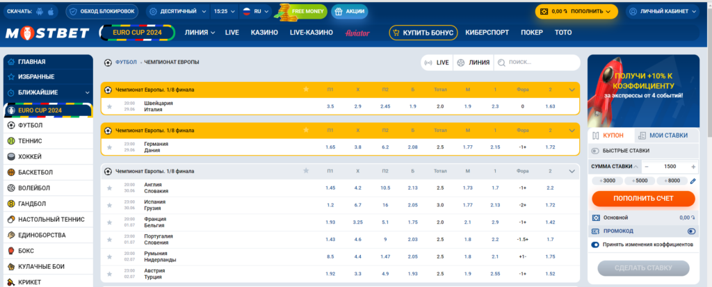The width and height of the screenshot is (712, 287).
Task: Open Личный кабинет dropdown
Action: point(663,11)
